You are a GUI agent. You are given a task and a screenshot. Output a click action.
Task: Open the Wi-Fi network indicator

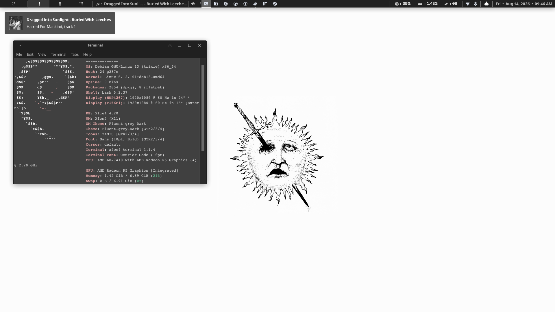(468, 4)
